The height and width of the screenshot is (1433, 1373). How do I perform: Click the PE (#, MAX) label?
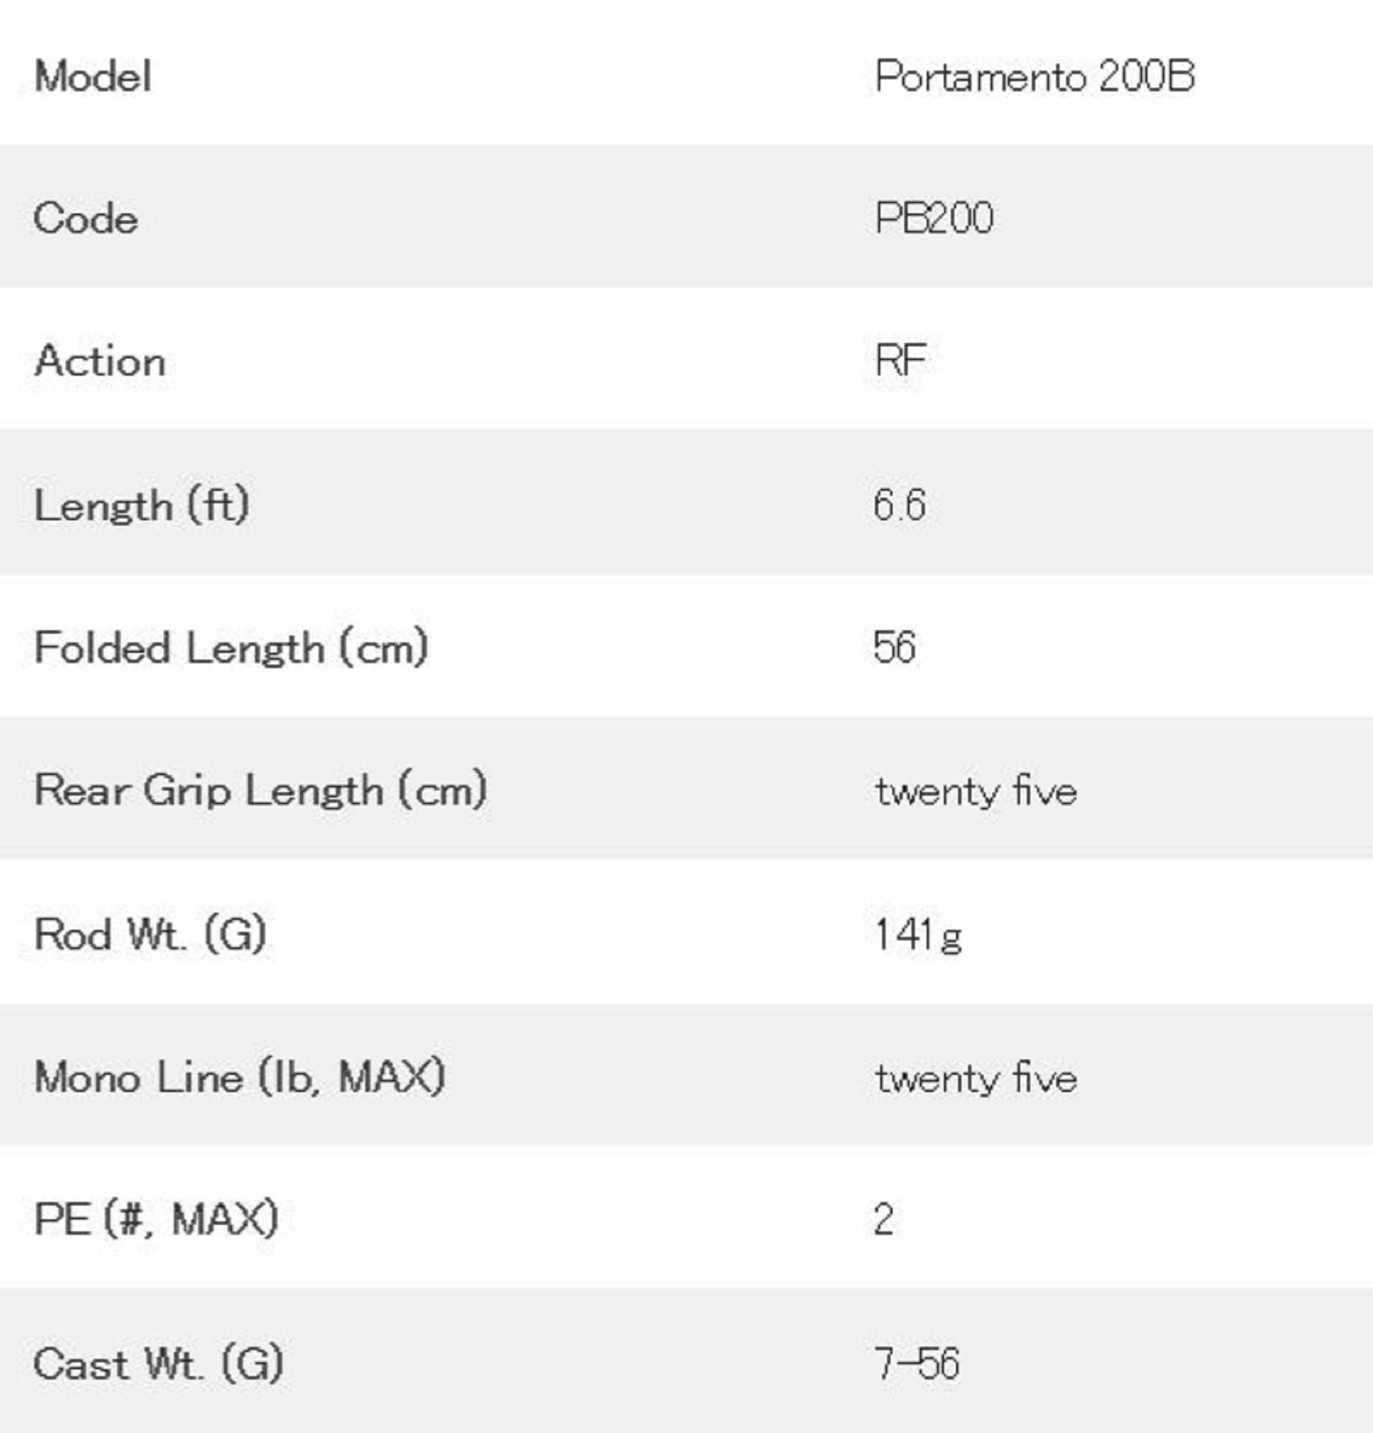[155, 1219]
